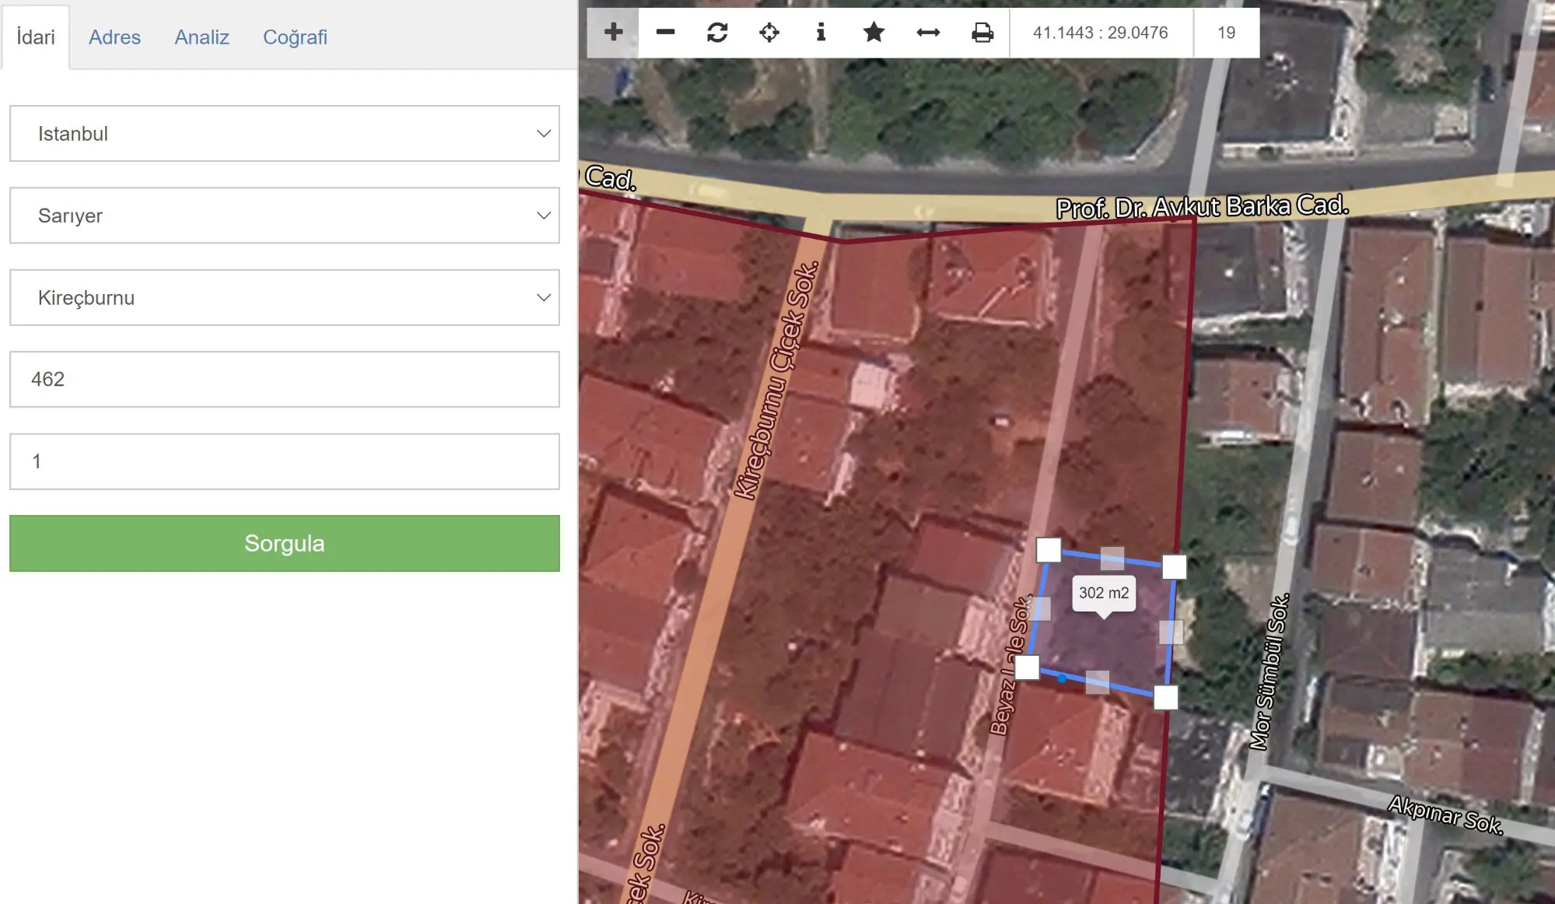Select the distance measure arrows tool
The image size is (1555, 904).
928,33
